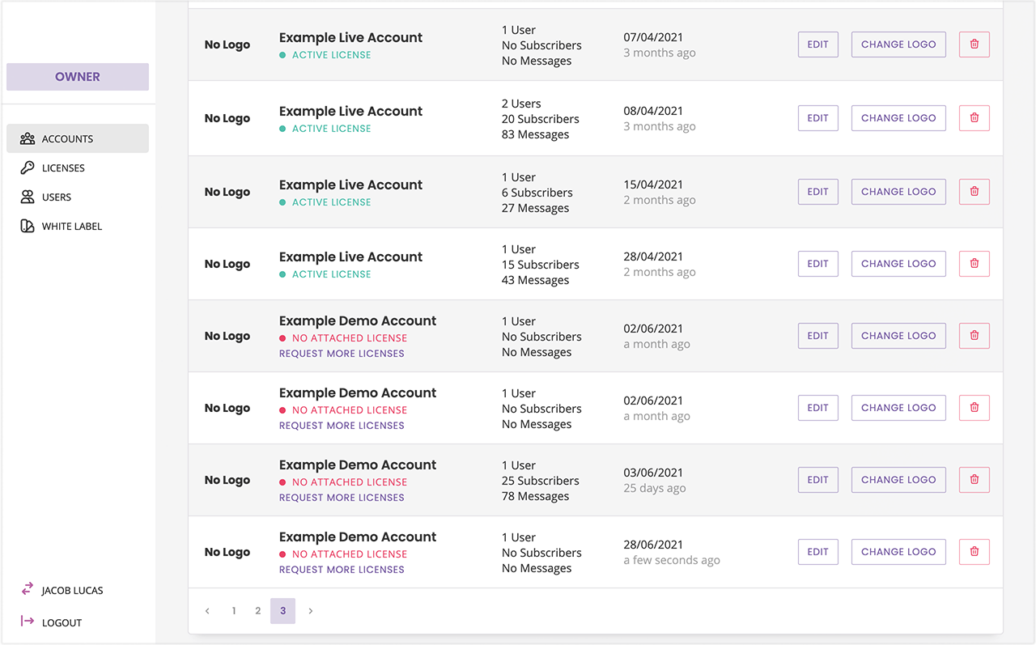1036x645 pixels.
Task: Switch to the White Label section
Action: [71, 226]
